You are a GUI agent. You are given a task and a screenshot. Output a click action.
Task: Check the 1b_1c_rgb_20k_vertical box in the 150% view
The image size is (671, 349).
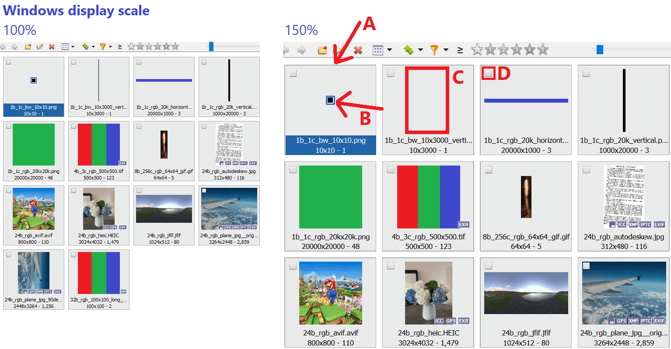[586, 73]
